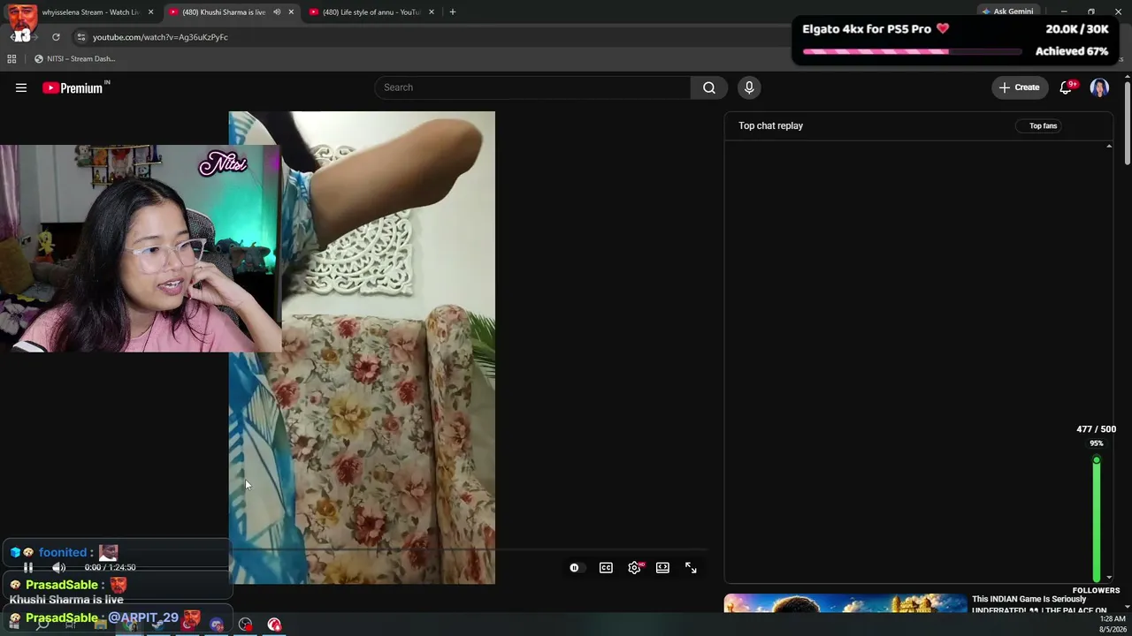The image size is (1132, 636).
Task: Toggle closed captions on the video
Action: coord(606,568)
